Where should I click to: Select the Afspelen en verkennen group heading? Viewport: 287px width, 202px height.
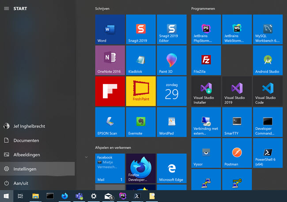click(113, 148)
